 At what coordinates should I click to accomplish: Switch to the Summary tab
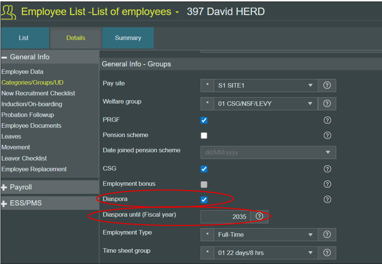coord(128,38)
